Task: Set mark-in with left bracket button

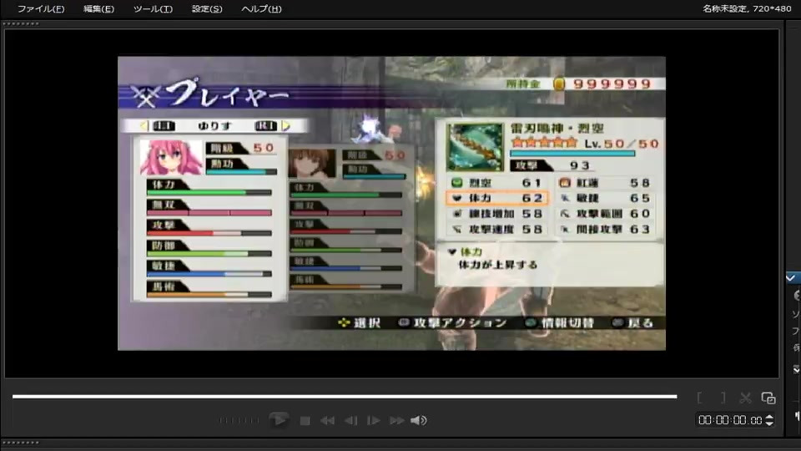Action: pyautogui.click(x=700, y=398)
